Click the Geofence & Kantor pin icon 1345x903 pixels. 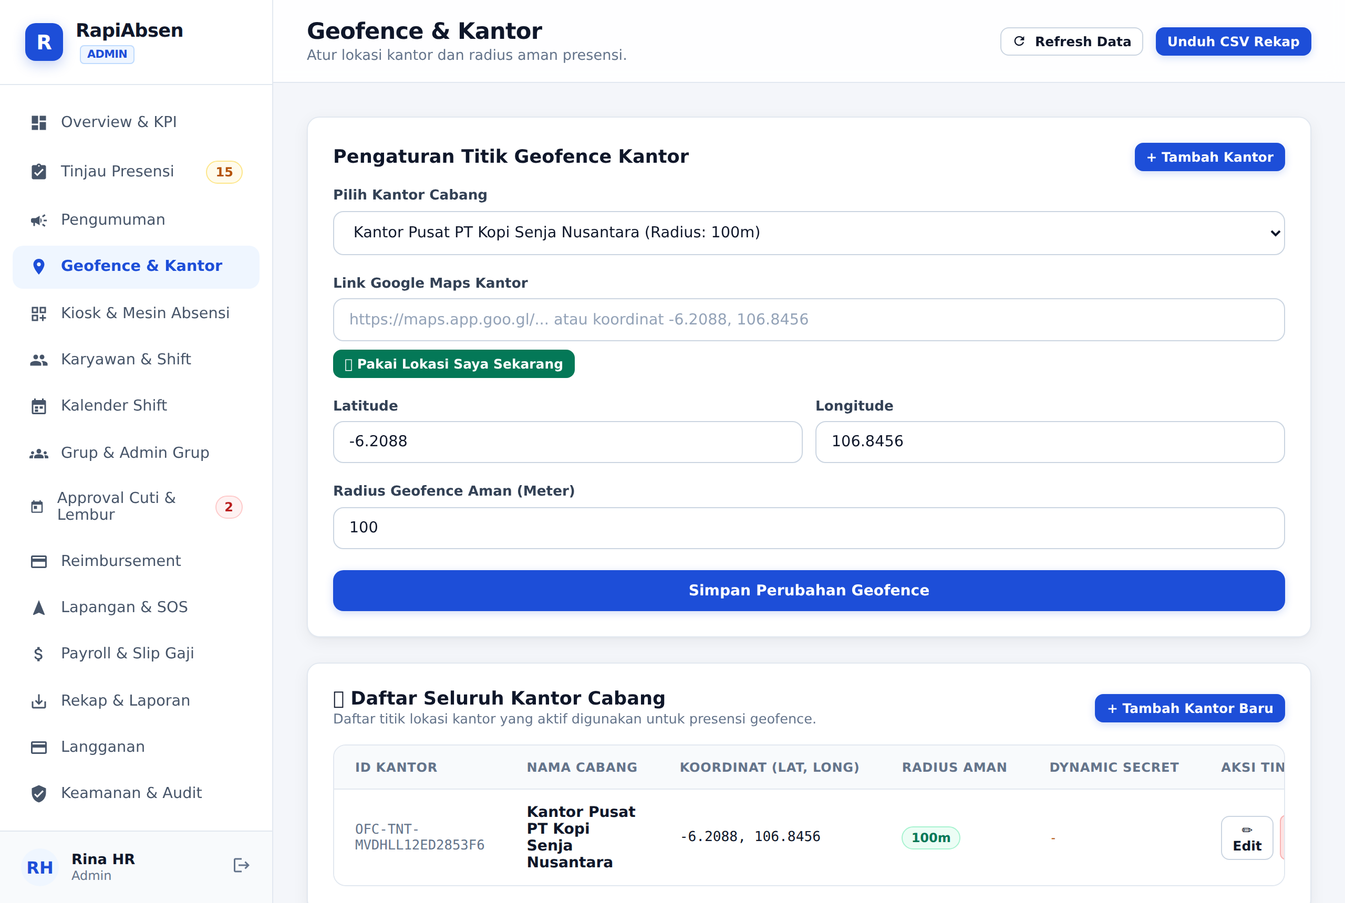pos(38,266)
